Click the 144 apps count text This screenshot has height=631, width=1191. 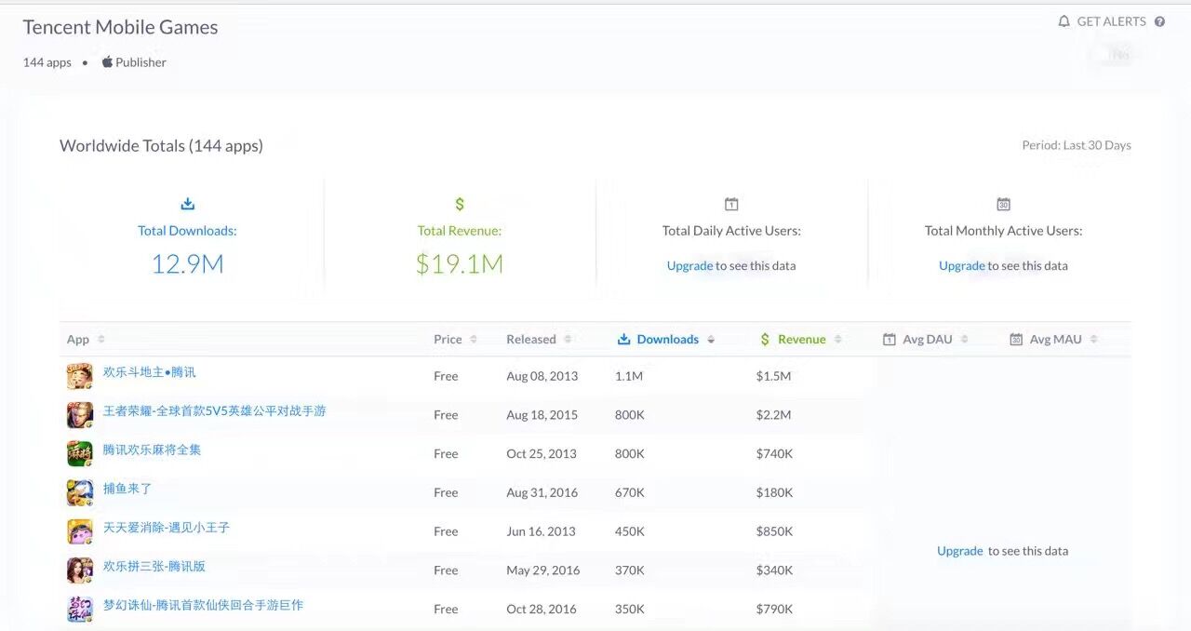tap(47, 62)
